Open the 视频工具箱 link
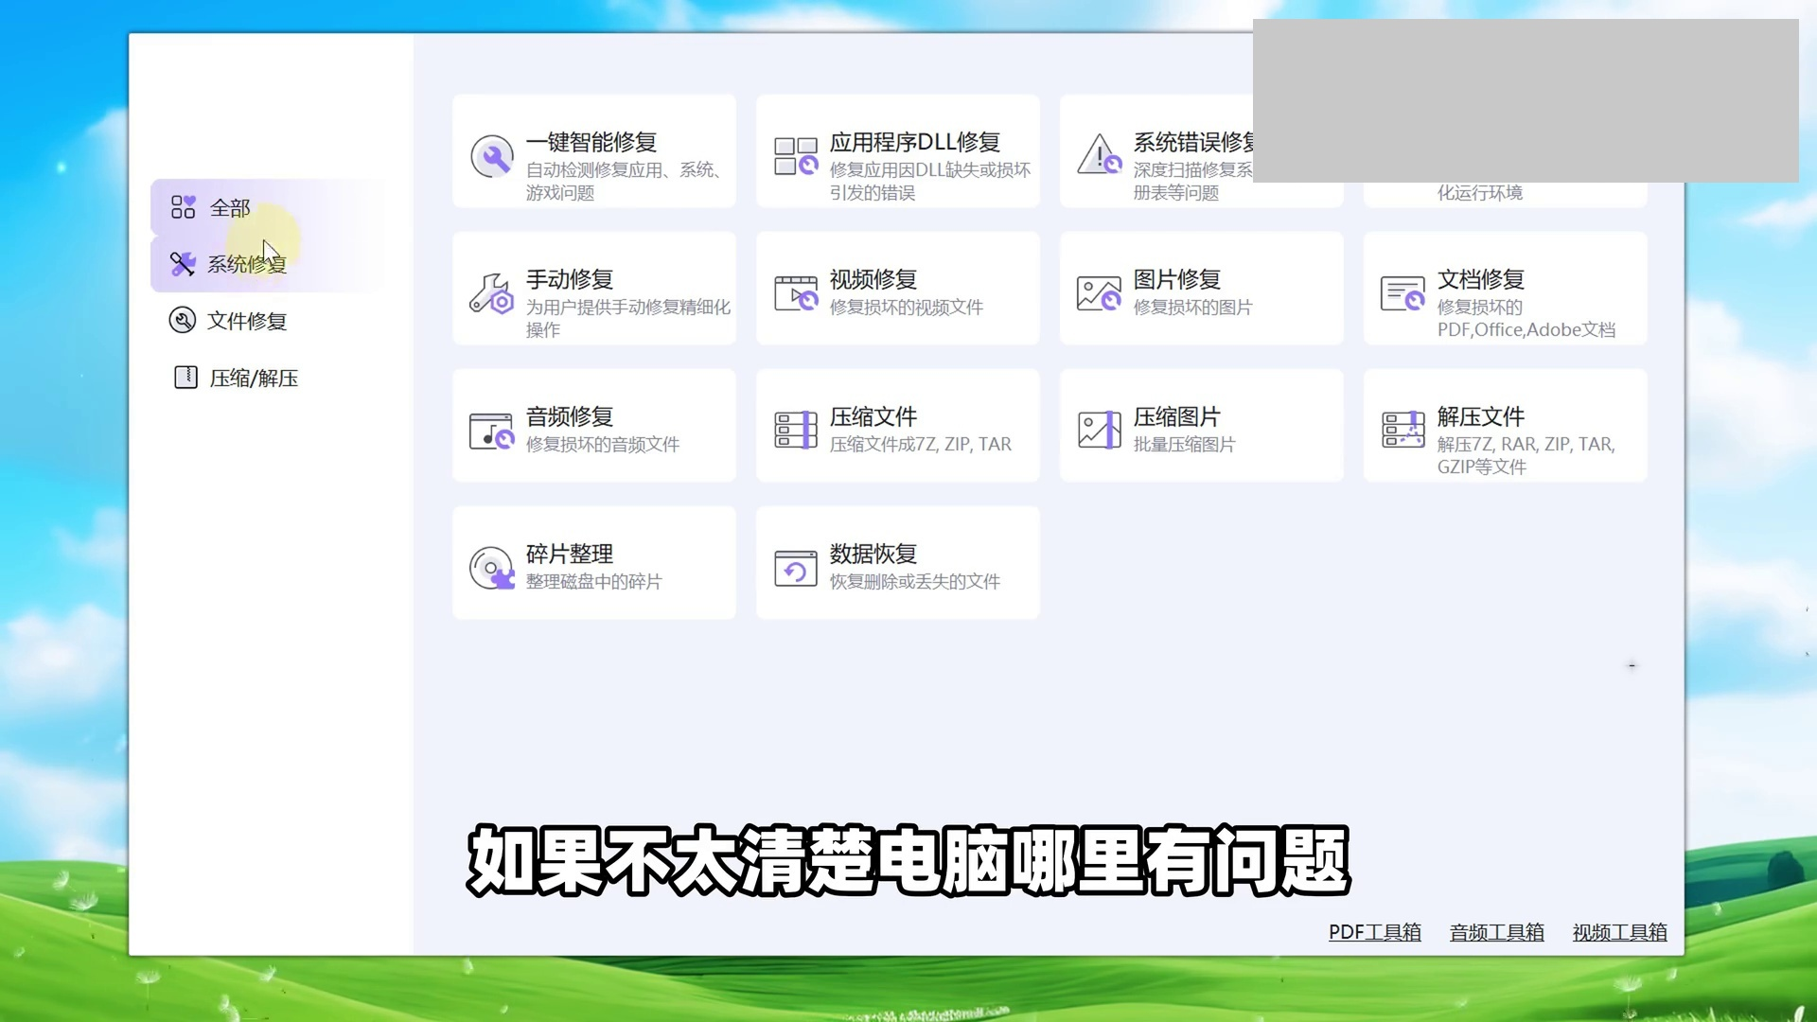Screen dimensions: 1817x1022 pos(1620,932)
